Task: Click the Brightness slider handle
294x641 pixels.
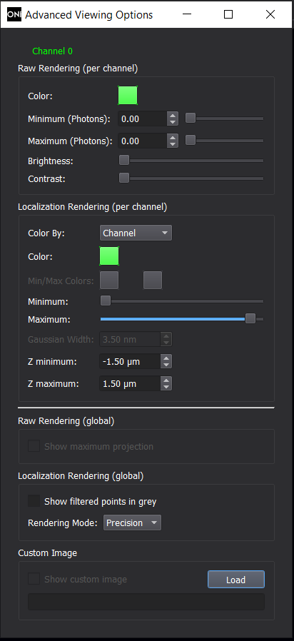Action: (124, 160)
